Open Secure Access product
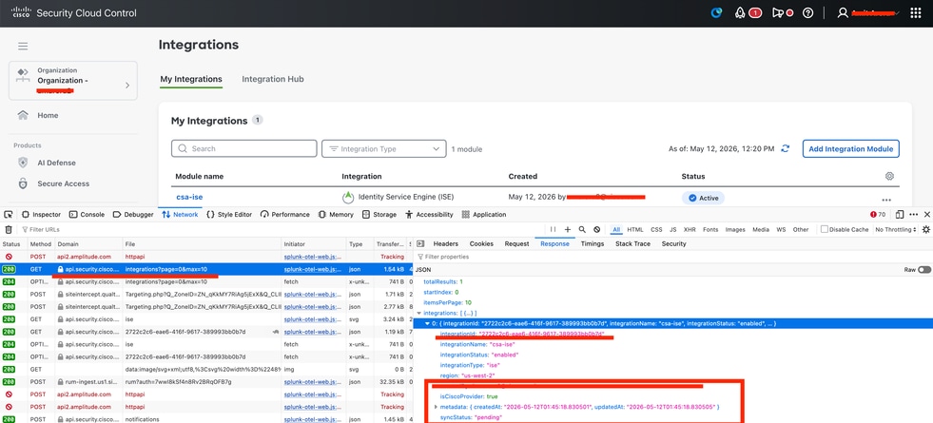This screenshot has width=933, height=423. click(x=63, y=183)
